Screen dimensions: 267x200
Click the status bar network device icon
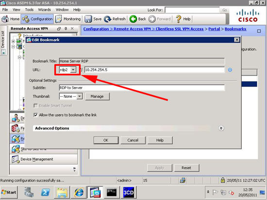point(183,180)
